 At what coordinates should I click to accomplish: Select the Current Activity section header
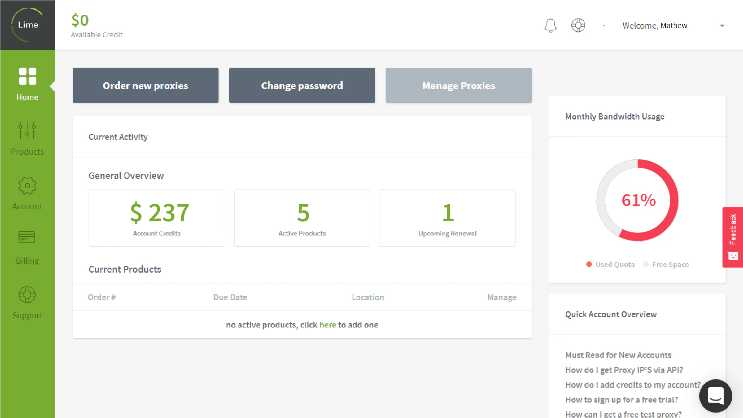[x=118, y=136]
